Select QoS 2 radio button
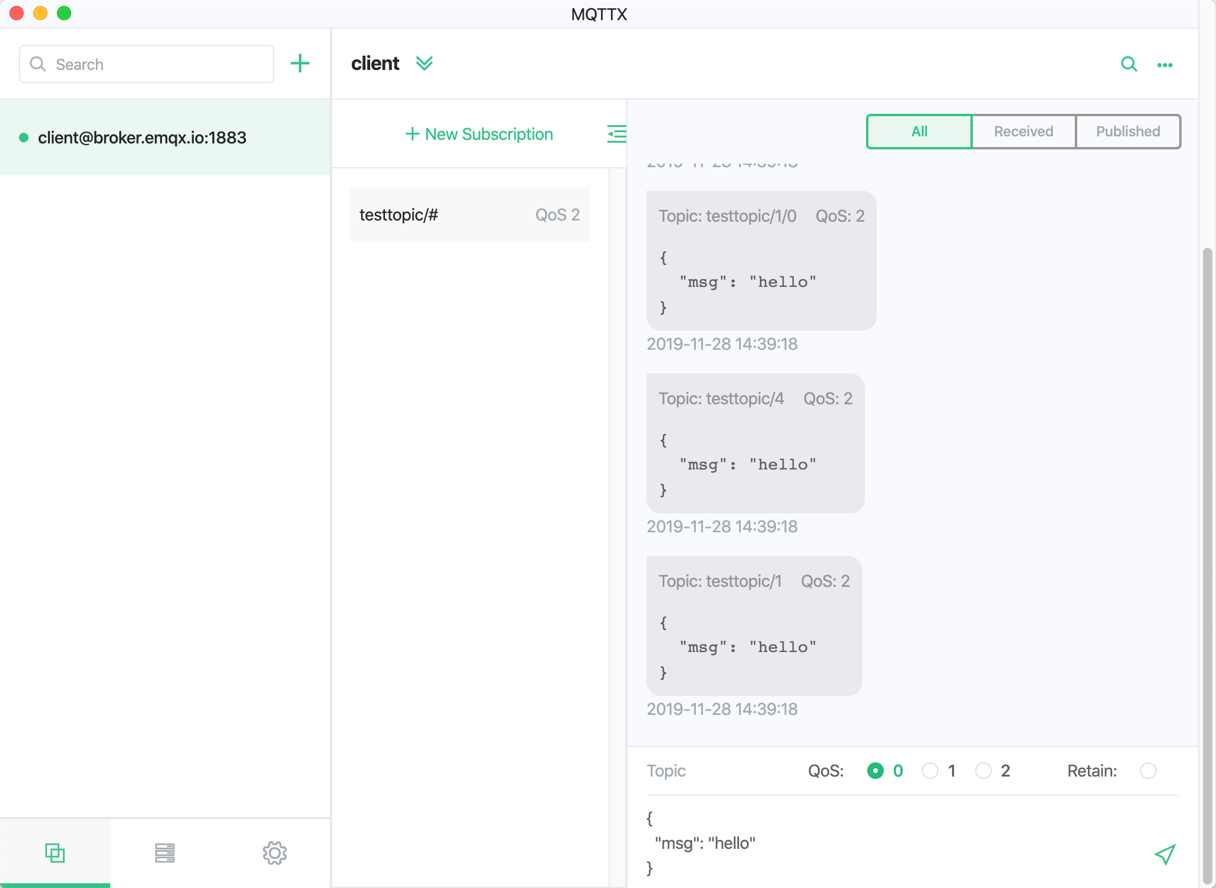The height and width of the screenshot is (888, 1216). [x=983, y=771]
